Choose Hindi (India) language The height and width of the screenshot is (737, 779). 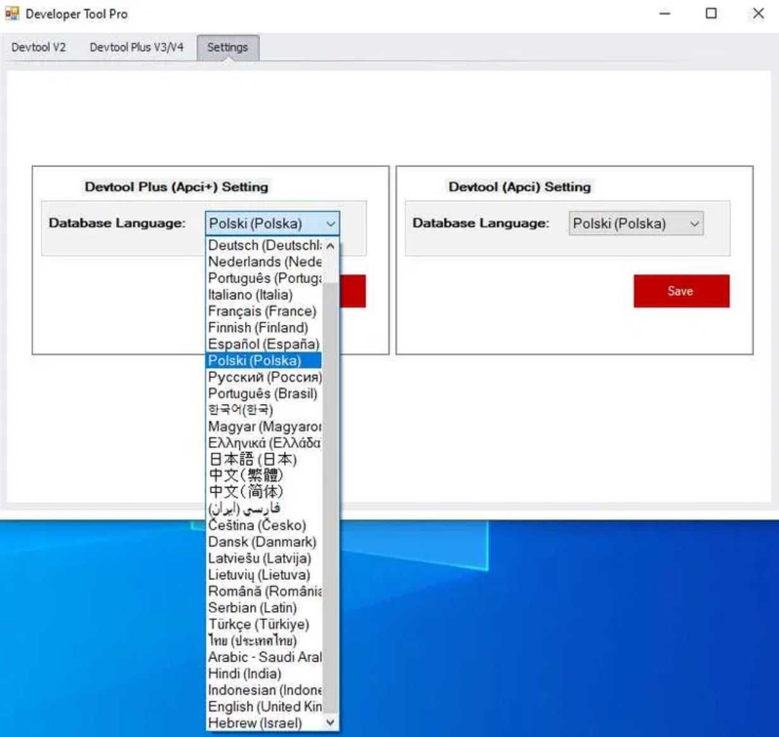pos(265,673)
